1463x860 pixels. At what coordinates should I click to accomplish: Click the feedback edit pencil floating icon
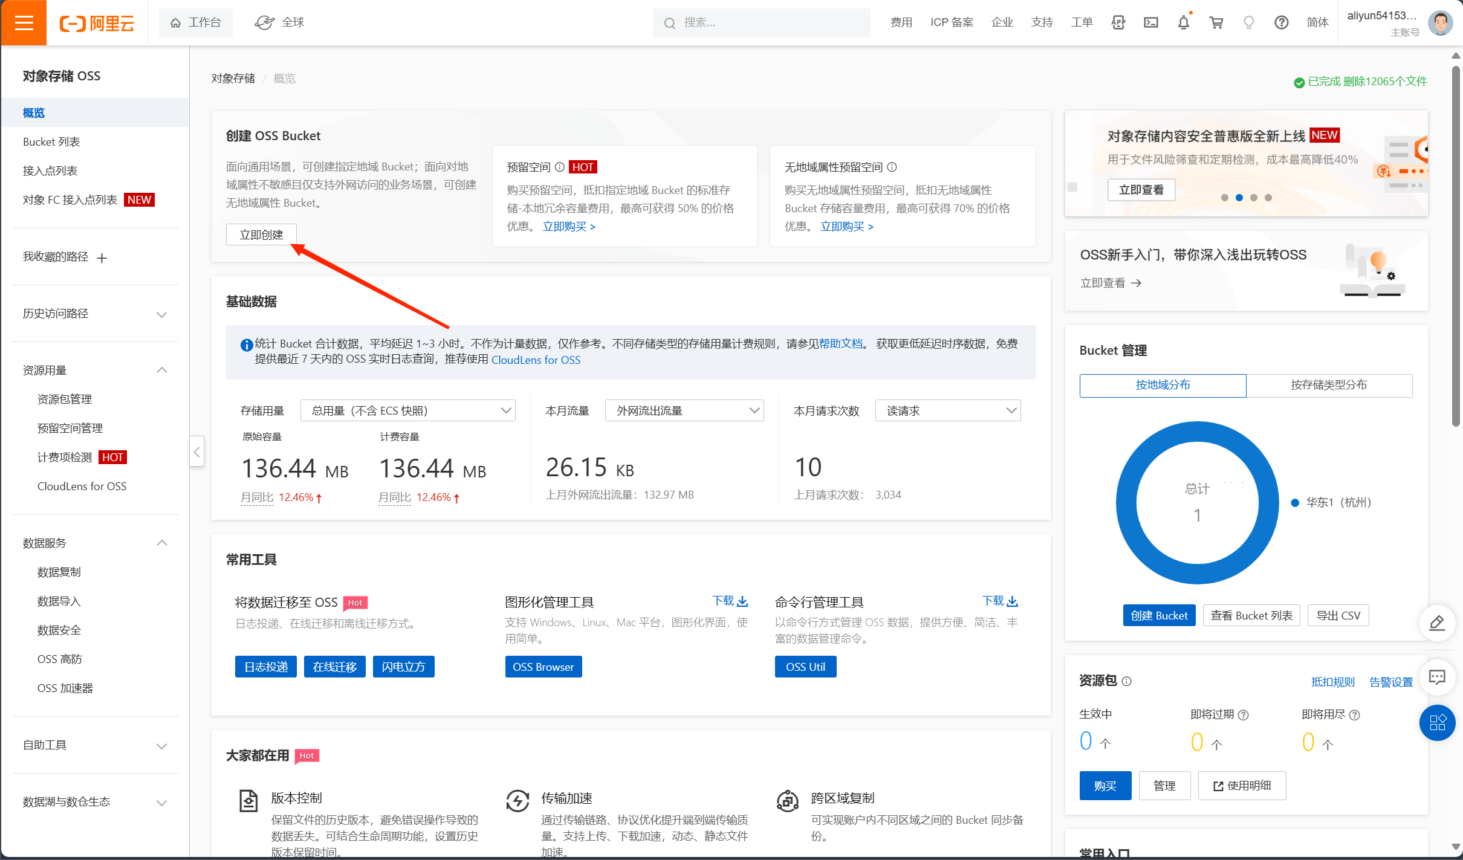[x=1437, y=622]
